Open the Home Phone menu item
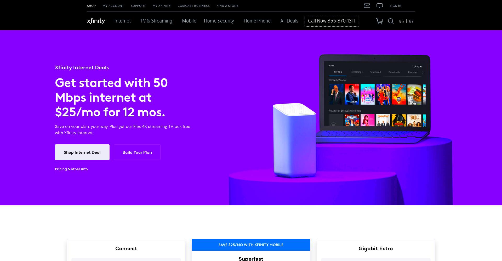This screenshot has height=261, width=502. tap(257, 21)
